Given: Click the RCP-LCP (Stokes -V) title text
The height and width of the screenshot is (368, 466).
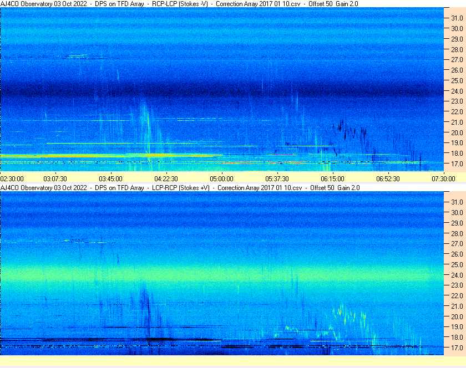Looking at the screenshot, I should click(x=180, y=4).
